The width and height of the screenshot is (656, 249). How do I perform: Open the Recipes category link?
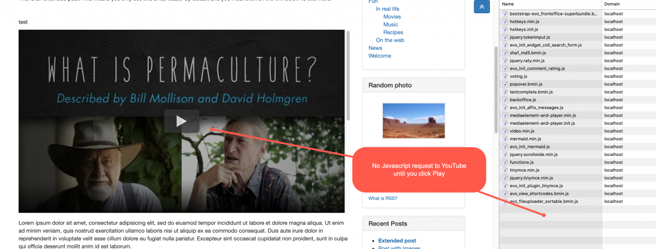coord(393,32)
